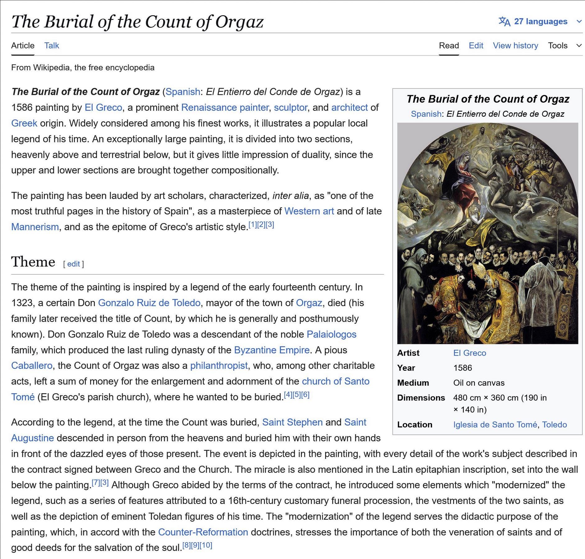Open the Western art link
Image resolution: width=585 pixels, height=559 pixels.
[x=309, y=211]
